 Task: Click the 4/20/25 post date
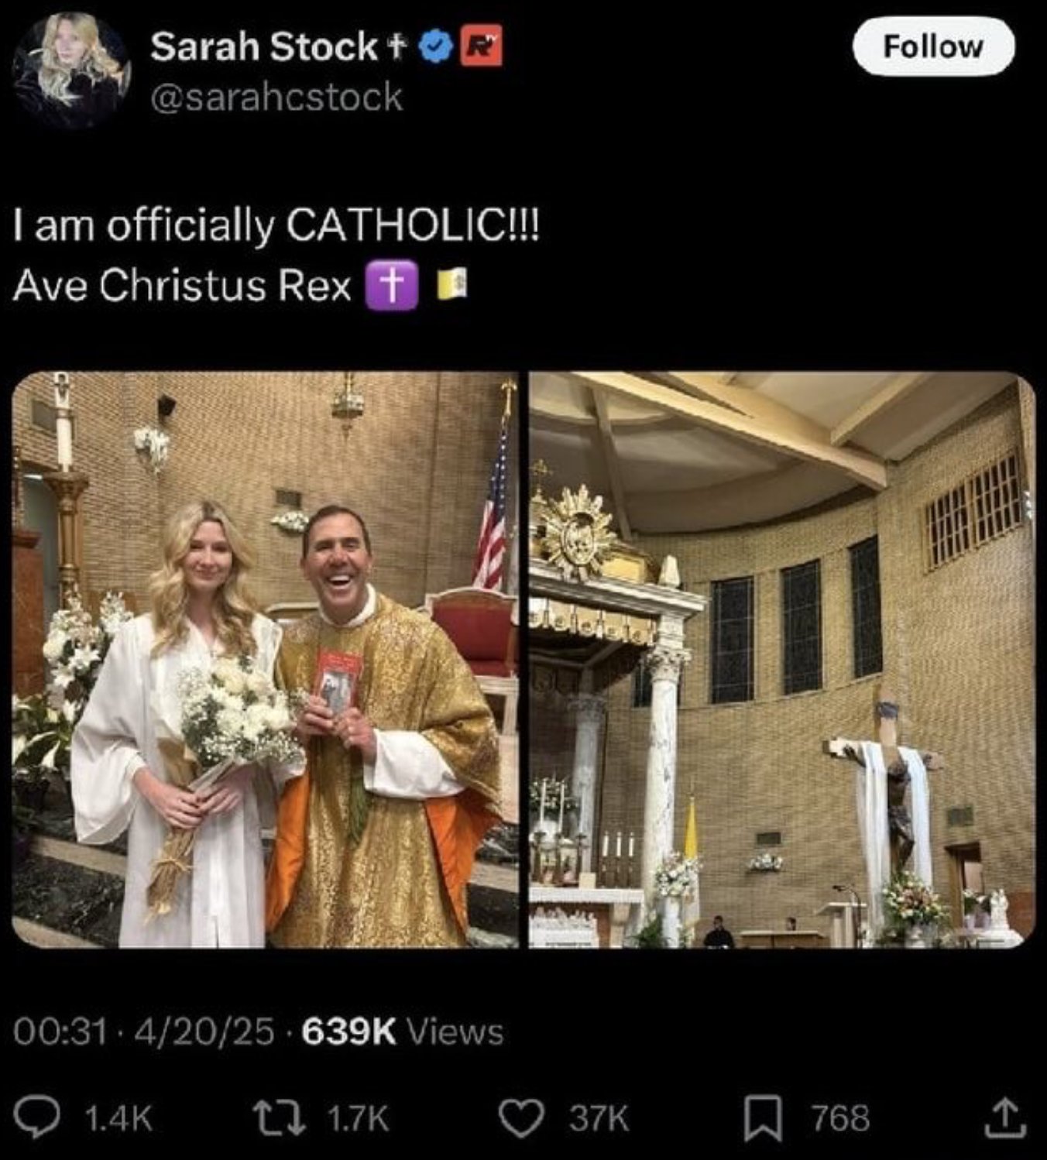click(x=204, y=1031)
